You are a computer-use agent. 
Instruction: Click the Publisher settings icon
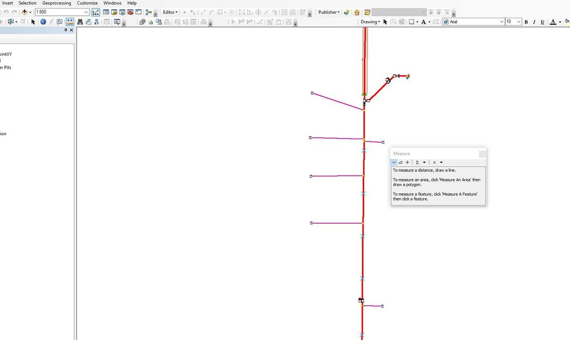(x=367, y=12)
